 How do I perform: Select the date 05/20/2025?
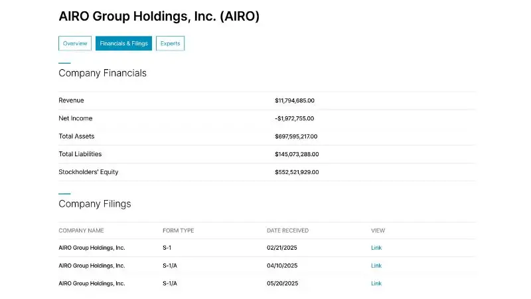(x=283, y=284)
